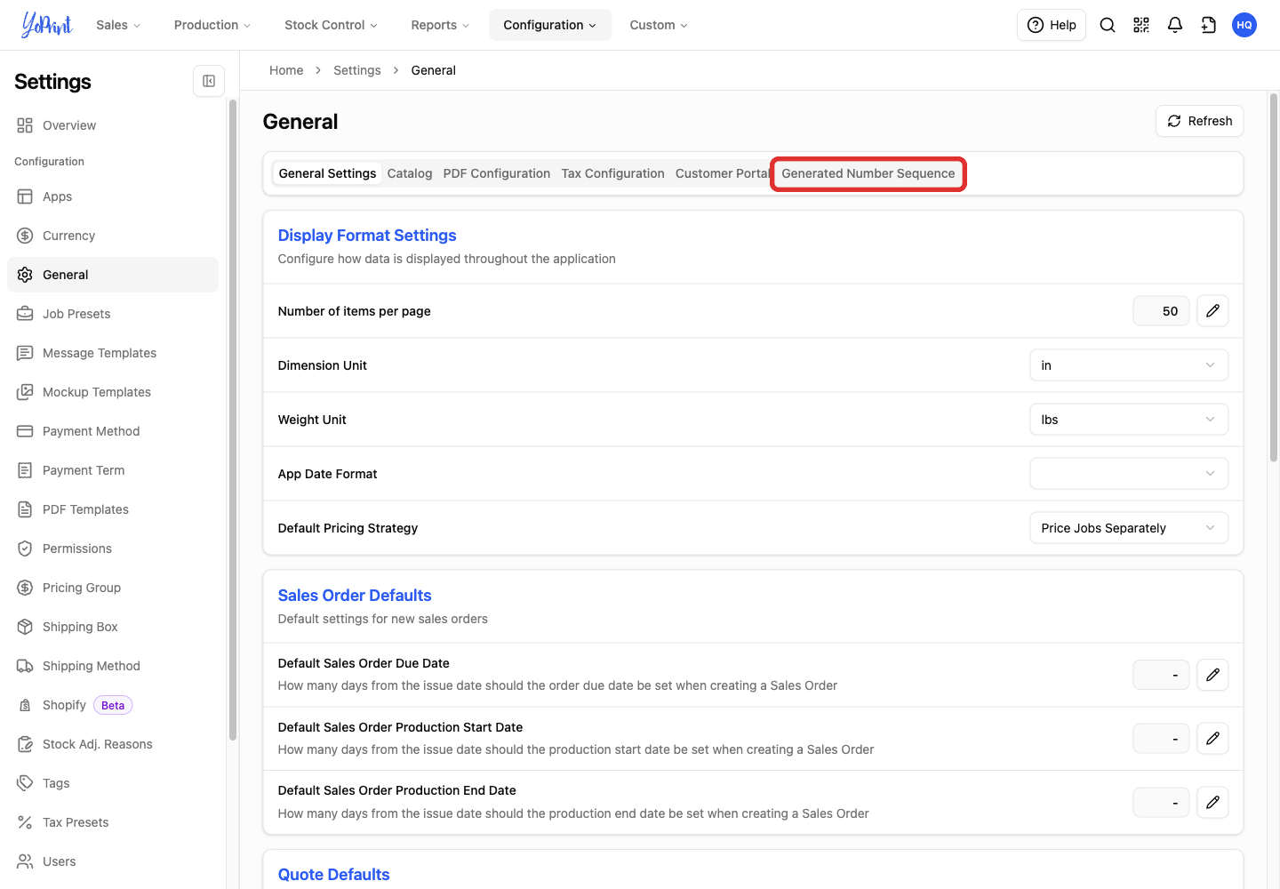The image size is (1280, 889).
Task: Expand the Production menu
Action: pyautogui.click(x=212, y=25)
